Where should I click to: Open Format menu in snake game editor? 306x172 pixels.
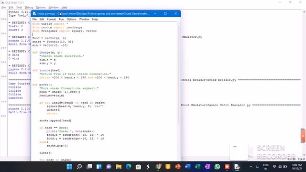pos(52,19)
